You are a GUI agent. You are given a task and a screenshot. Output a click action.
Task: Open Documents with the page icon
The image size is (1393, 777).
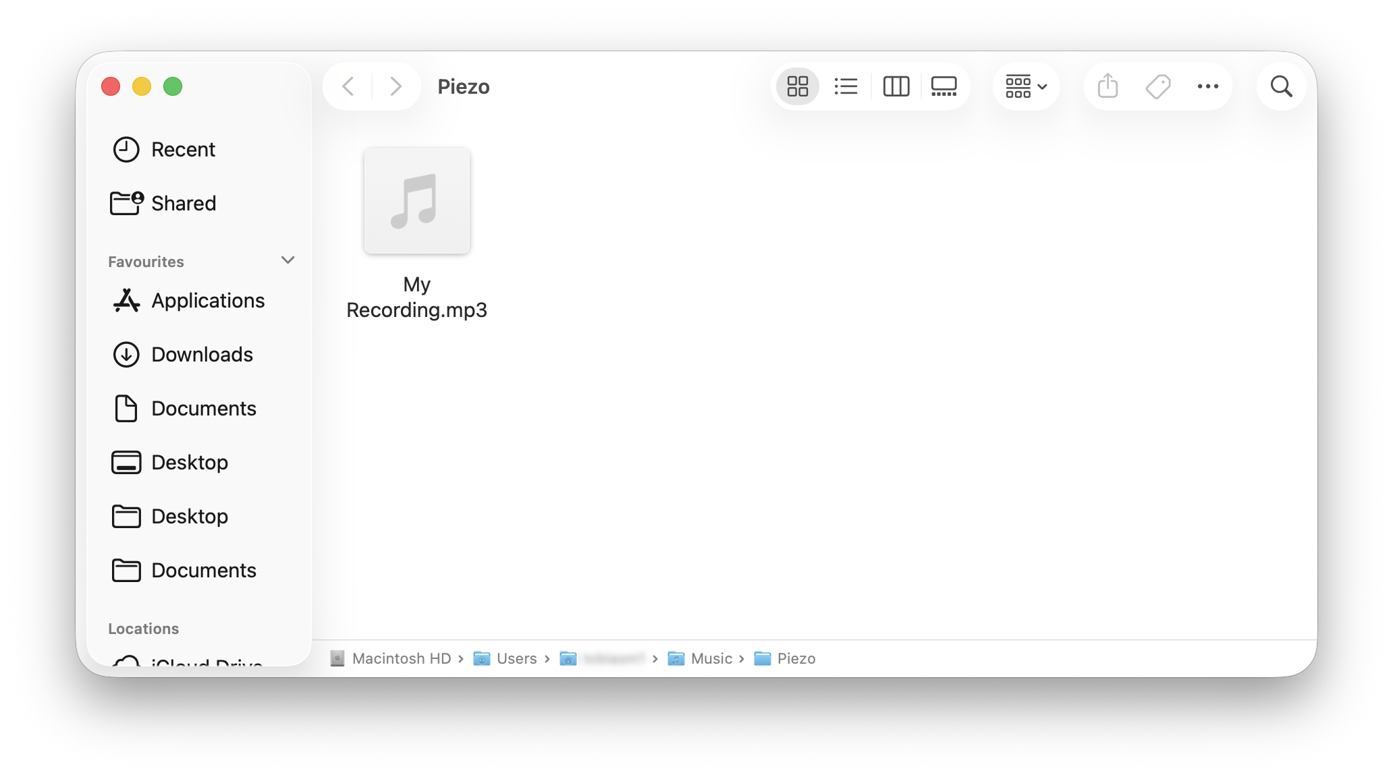coord(198,408)
